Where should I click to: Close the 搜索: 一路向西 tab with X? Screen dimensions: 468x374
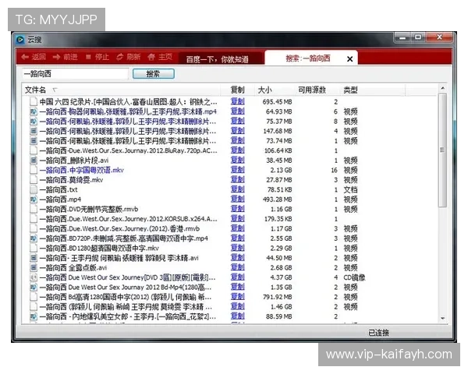click(x=350, y=58)
